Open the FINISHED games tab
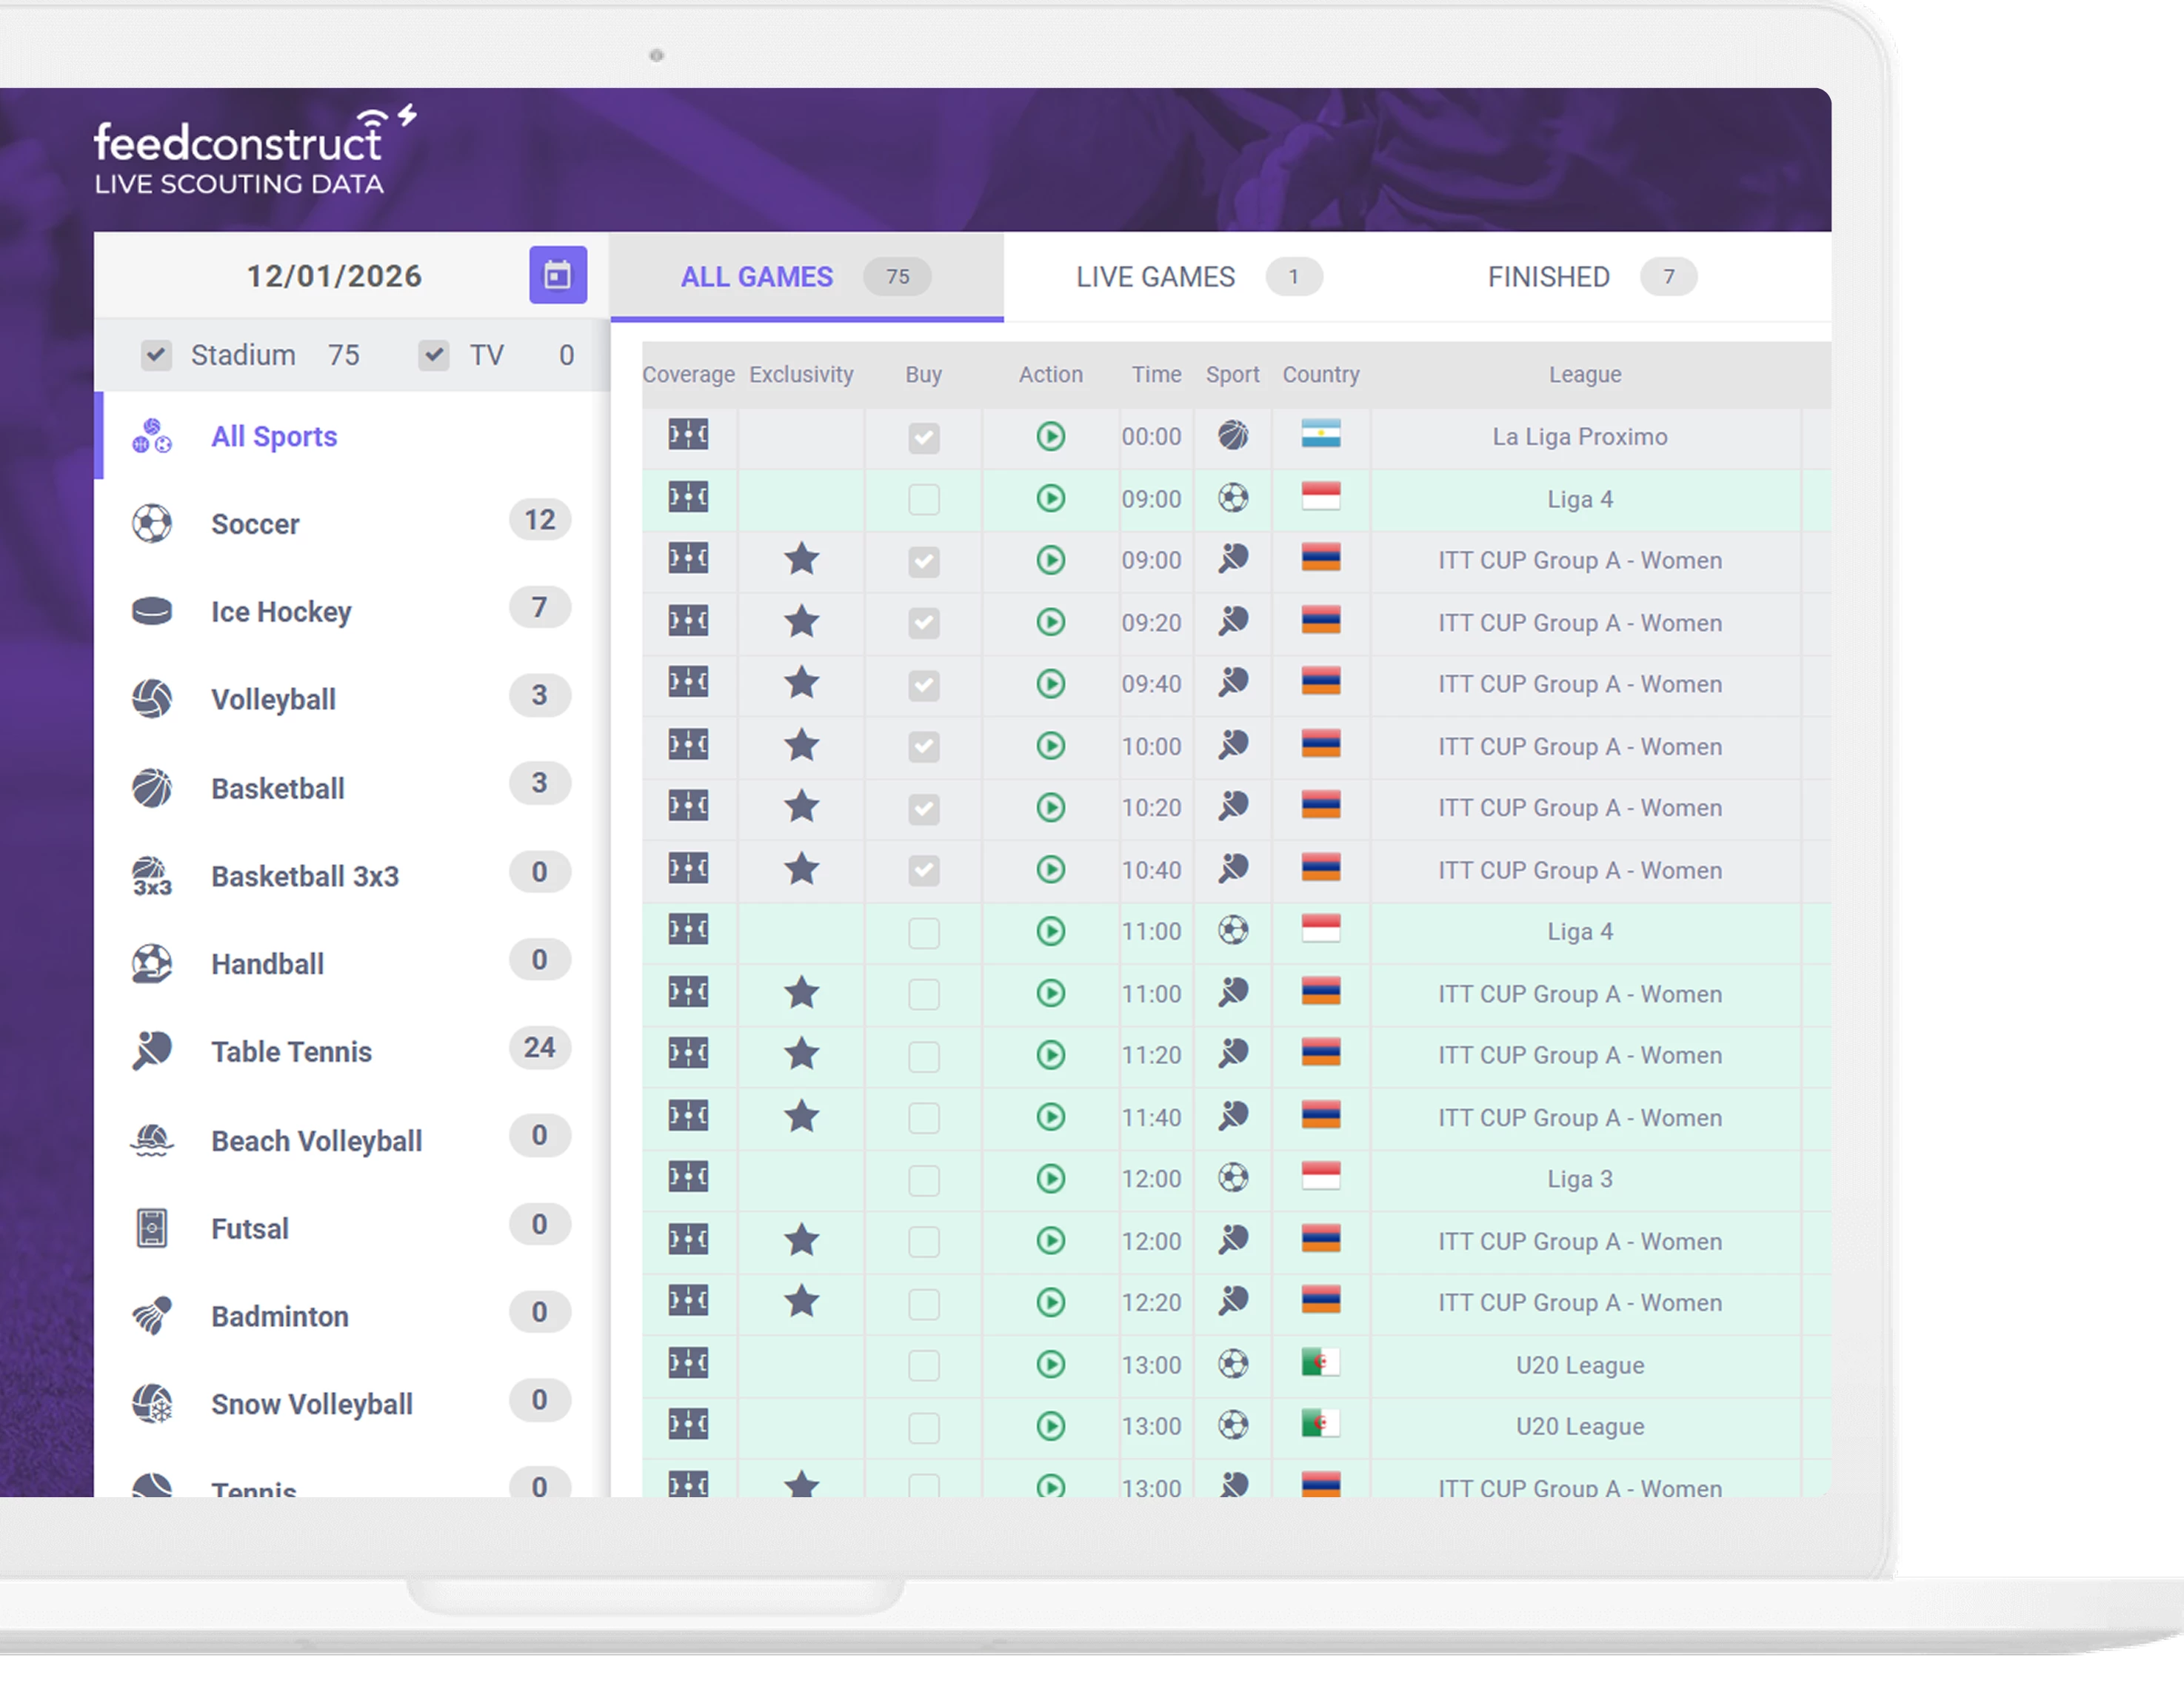Screen dimensions: 2184x1706 click(x=1549, y=277)
